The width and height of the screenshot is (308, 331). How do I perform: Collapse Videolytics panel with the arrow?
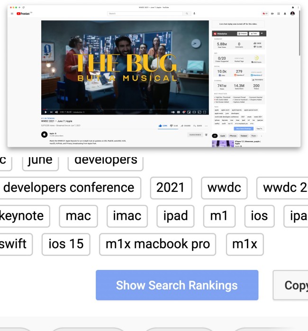(x=262, y=33)
